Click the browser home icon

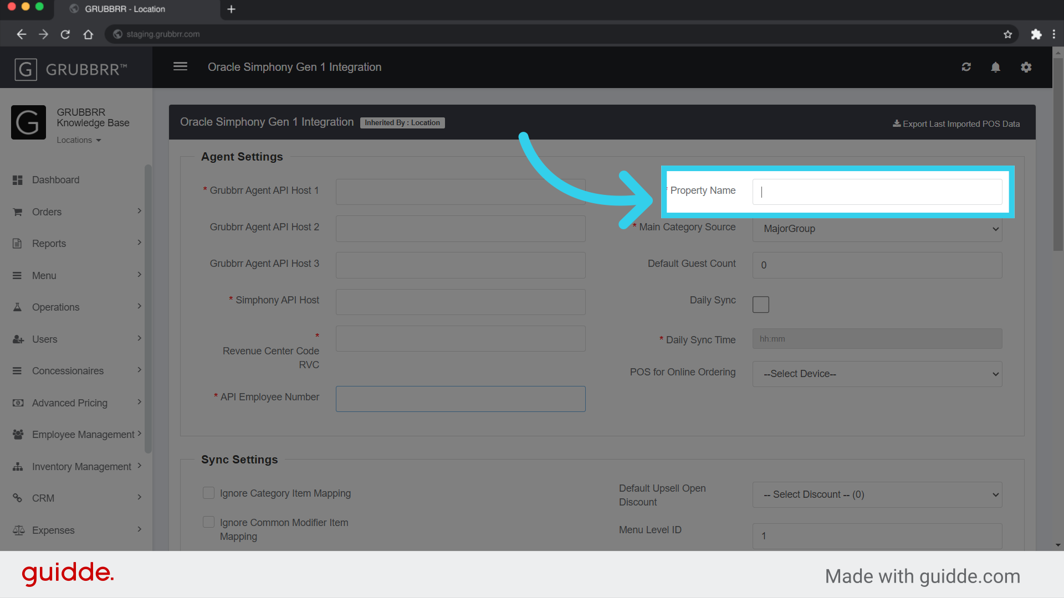pos(88,34)
